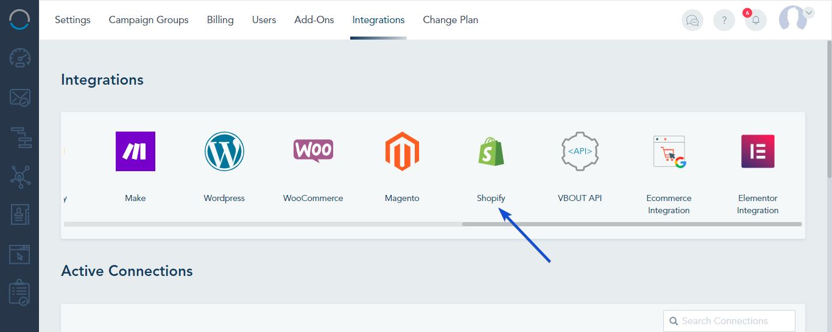This screenshot has height=332, width=832.
Task: Go to the Change Plan tab
Action: [451, 20]
